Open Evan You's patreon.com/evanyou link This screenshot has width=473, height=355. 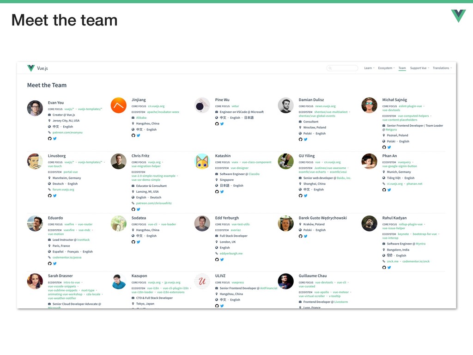[x=67, y=133]
